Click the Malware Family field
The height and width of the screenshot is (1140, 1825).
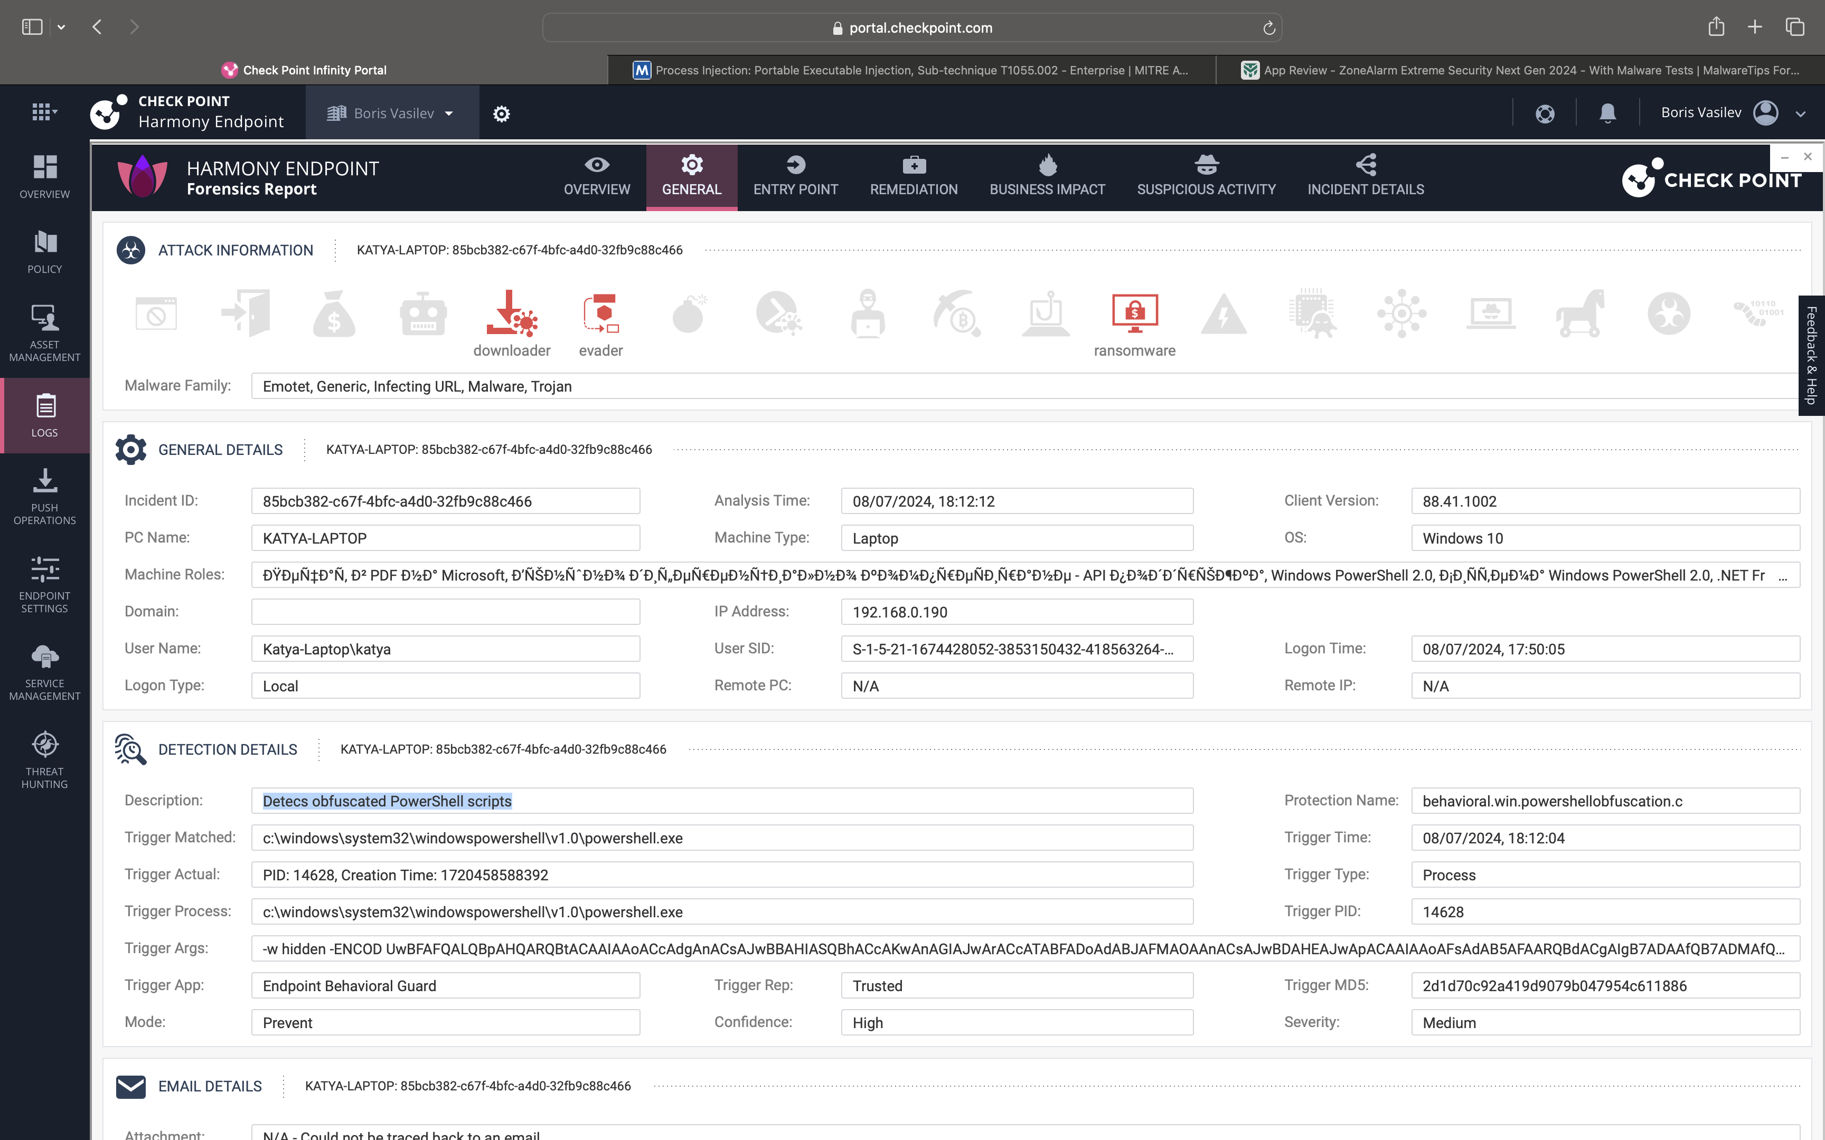click(x=1026, y=386)
